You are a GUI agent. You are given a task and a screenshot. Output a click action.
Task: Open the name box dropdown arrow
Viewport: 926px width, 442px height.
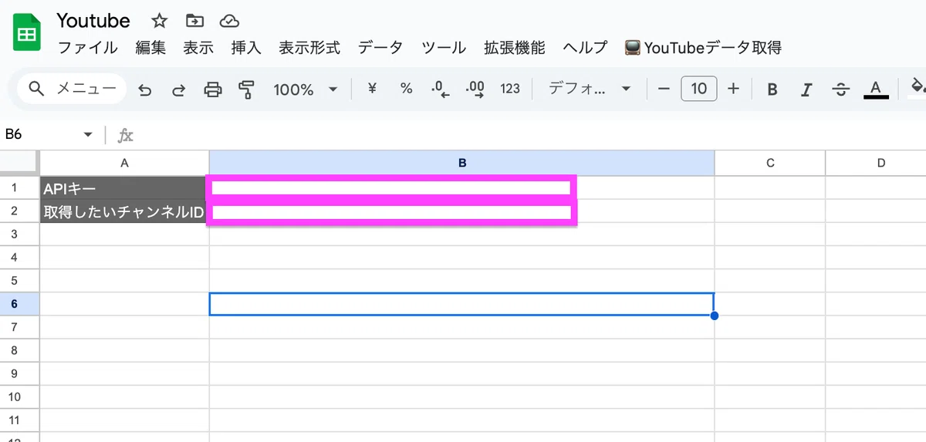pos(88,135)
